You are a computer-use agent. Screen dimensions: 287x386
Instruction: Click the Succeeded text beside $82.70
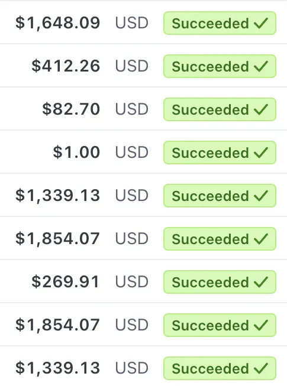coord(211,109)
